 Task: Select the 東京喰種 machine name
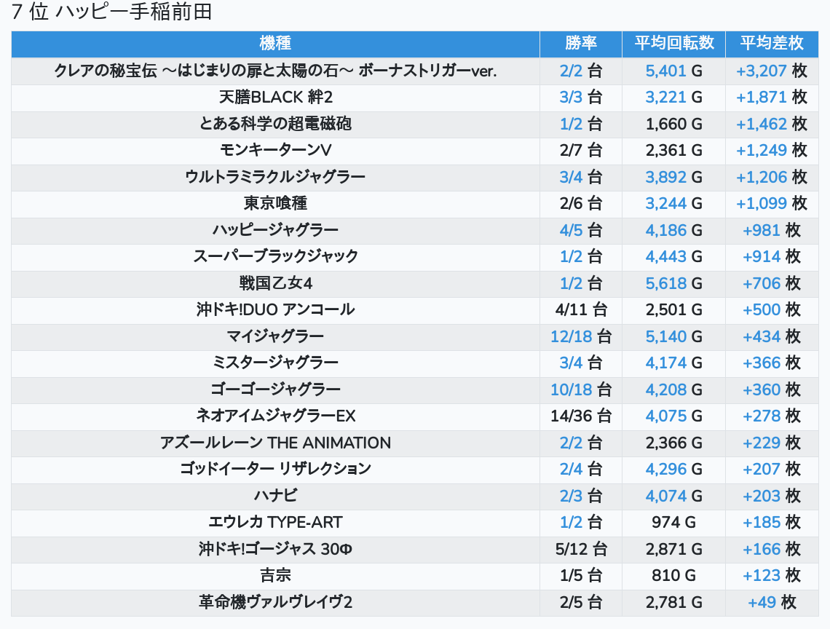275,204
